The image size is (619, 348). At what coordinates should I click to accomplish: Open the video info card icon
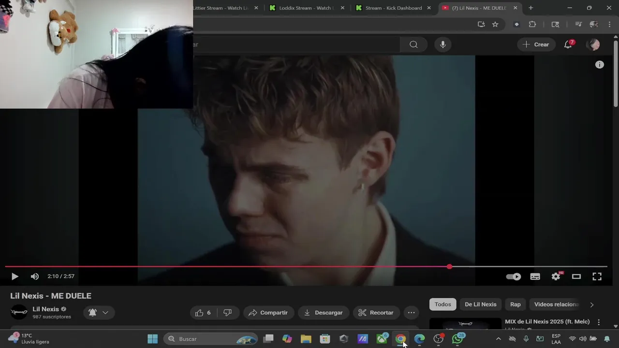click(x=600, y=65)
